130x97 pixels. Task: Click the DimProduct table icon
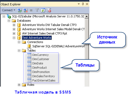coord(29,68)
